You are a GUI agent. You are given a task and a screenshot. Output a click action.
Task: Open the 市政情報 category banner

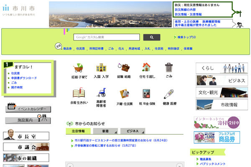click(x=222, y=105)
